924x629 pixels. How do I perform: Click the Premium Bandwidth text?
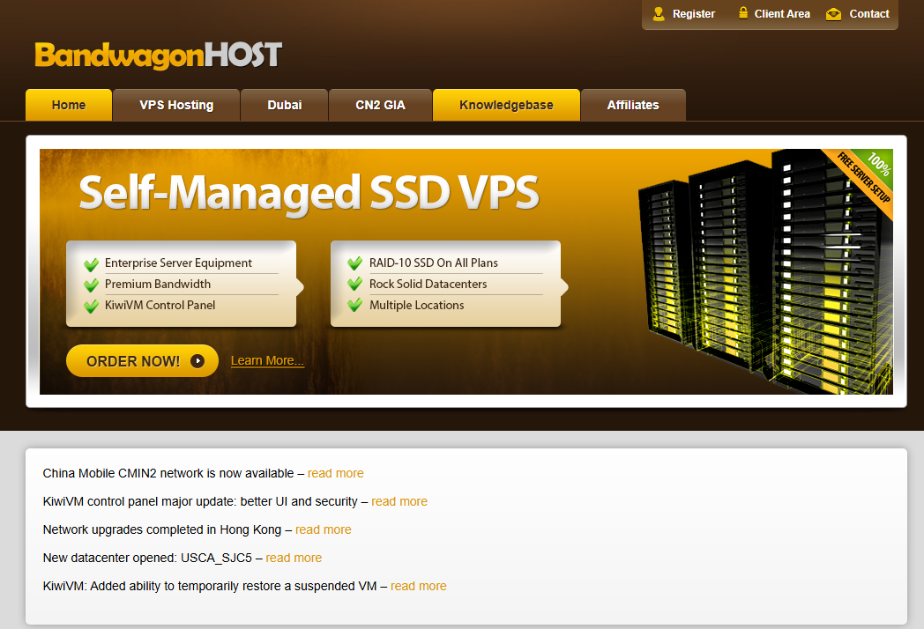coord(157,284)
